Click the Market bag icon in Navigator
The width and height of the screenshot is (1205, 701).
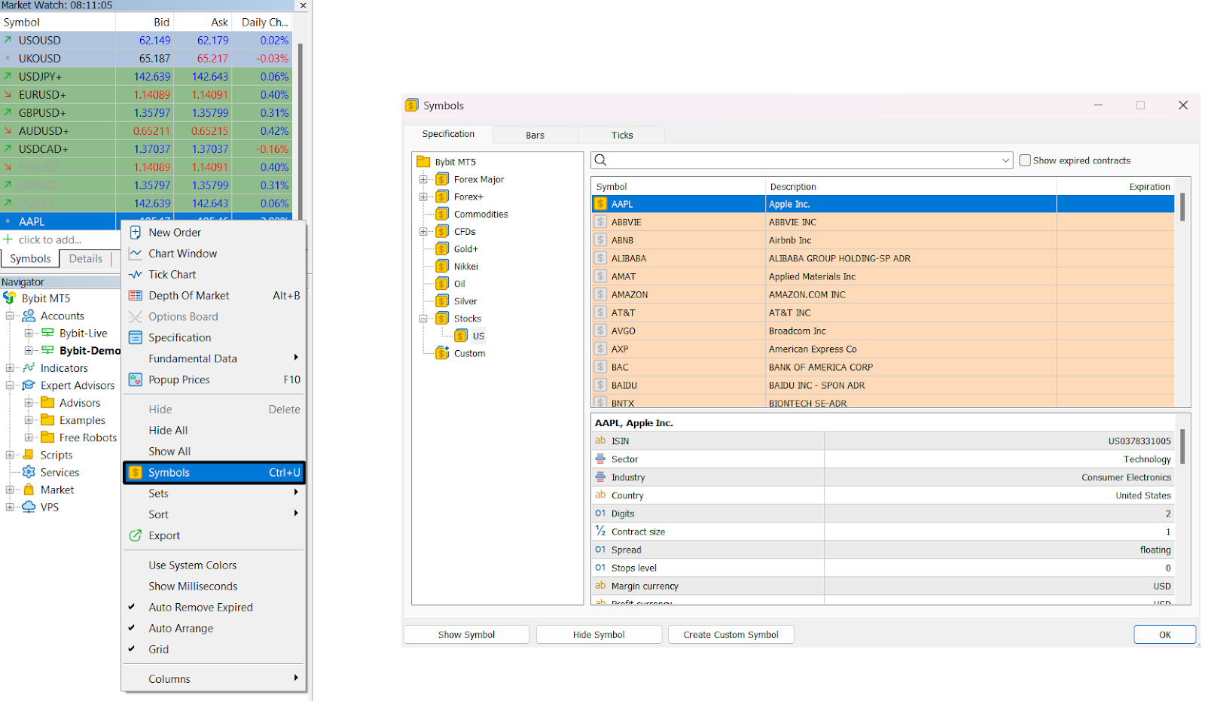point(29,489)
